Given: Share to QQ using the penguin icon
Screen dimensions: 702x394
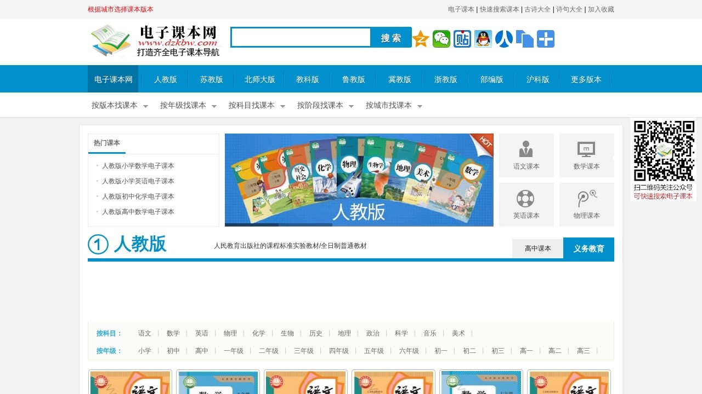Looking at the screenshot, I should 483,39.
